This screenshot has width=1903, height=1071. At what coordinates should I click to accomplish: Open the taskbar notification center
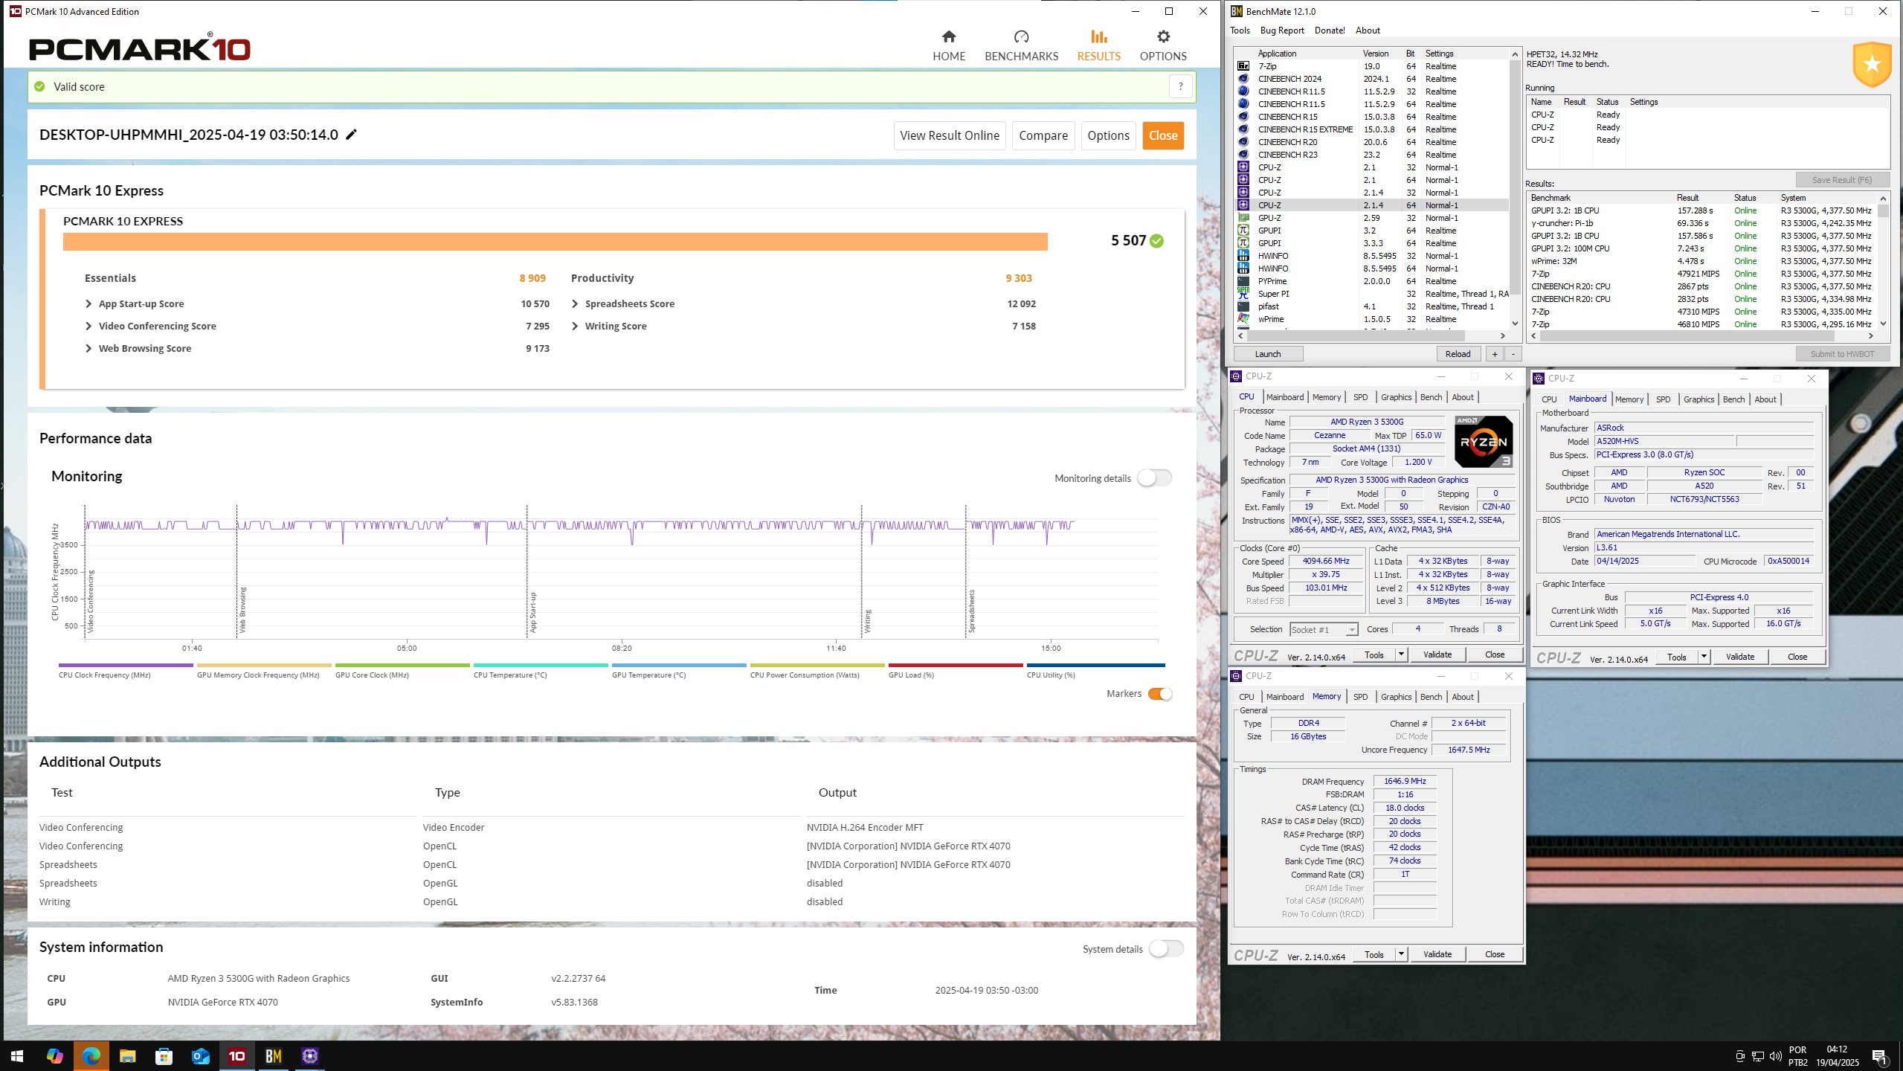pos(1880,1056)
